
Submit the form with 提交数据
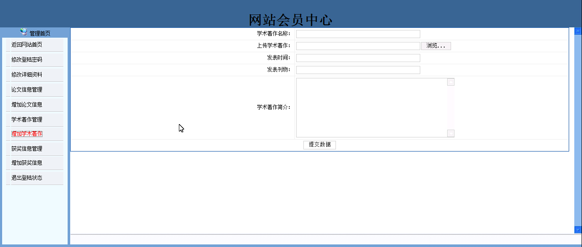tap(320, 145)
